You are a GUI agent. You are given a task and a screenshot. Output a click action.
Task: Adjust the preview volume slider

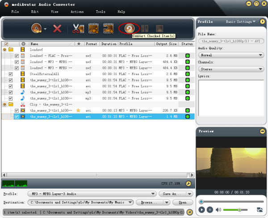235,210
